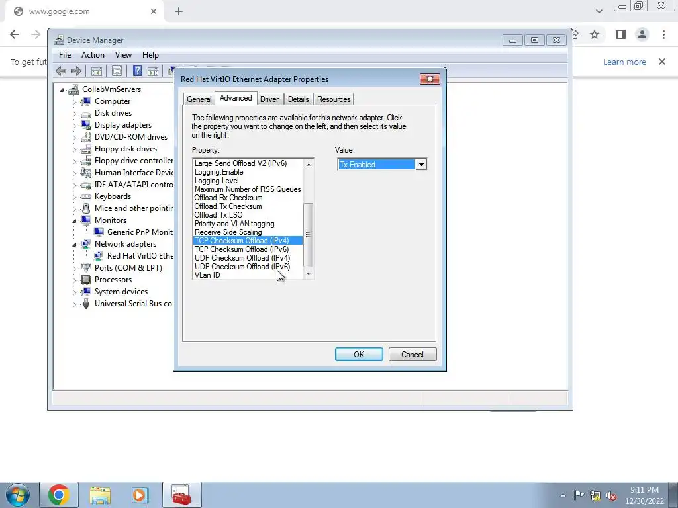The height and width of the screenshot is (508, 678).
Task: Open the File menu in Device Manager
Action: point(65,55)
